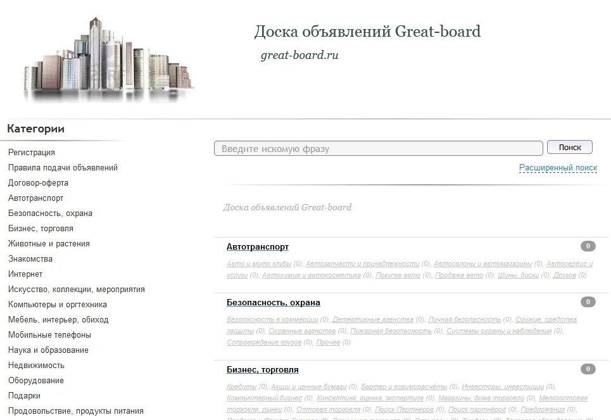
Task: Open Автохимия и автокосметика subcategory
Action: coord(312,276)
